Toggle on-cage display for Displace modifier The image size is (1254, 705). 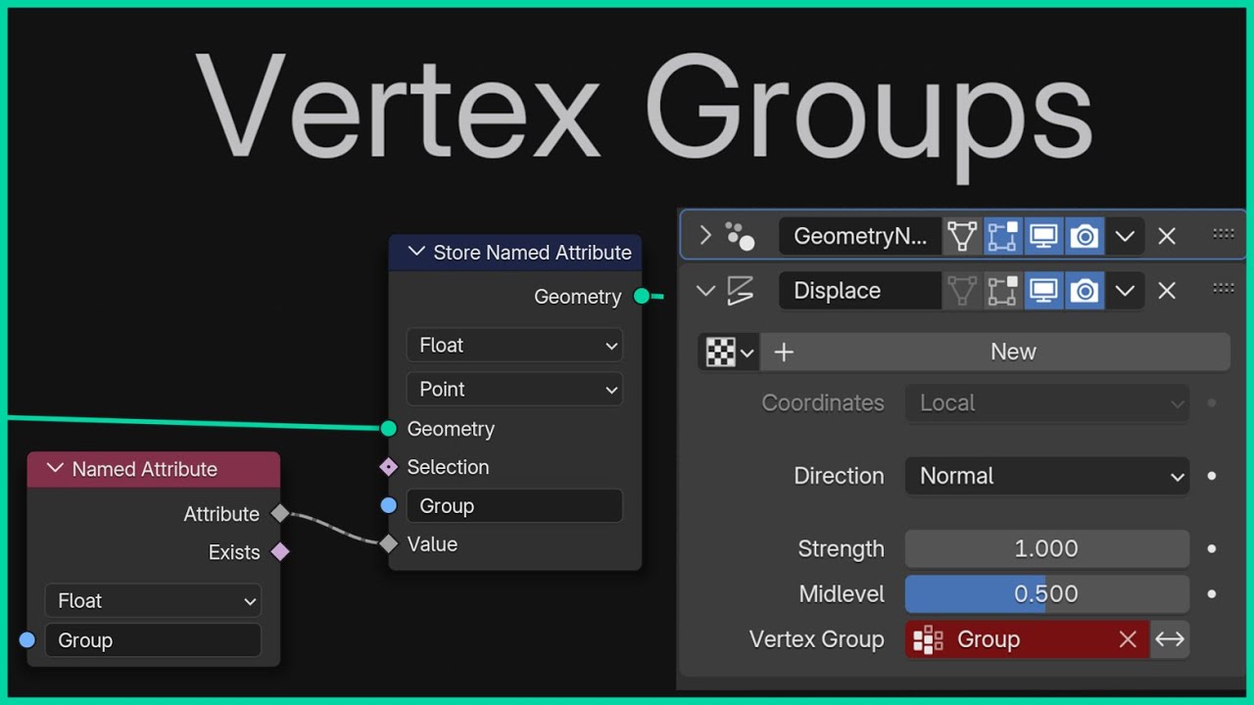coord(962,291)
